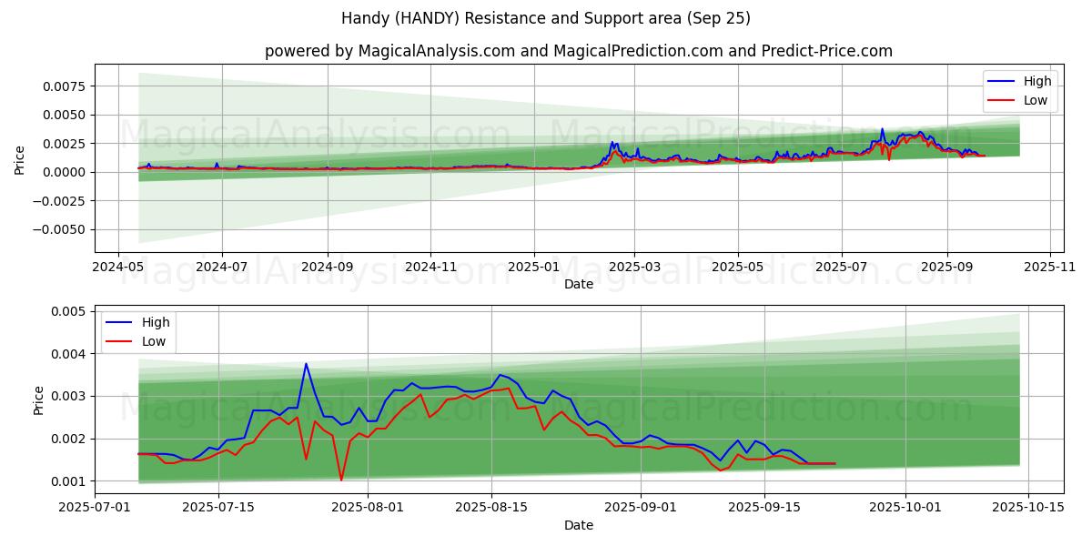
Task: Click the bottom chart x-axis label '2025-08-01'
Action: point(368,510)
